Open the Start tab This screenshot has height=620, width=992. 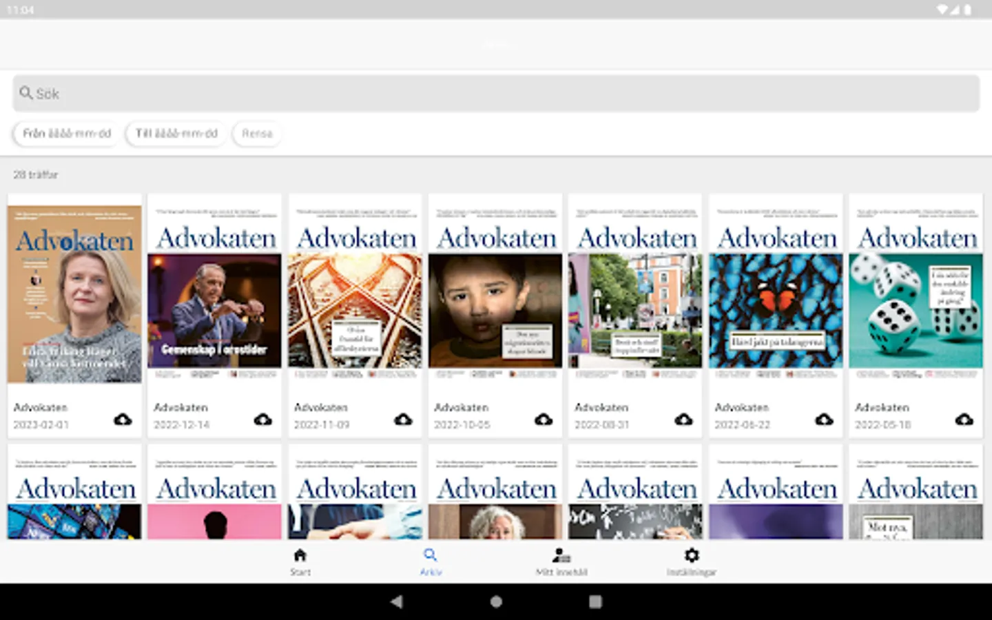[x=300, y=561]
